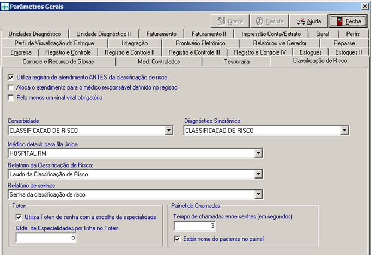The image size is (371, 255).
Task: Open the Empresa tab
Action: coord(21,52)
